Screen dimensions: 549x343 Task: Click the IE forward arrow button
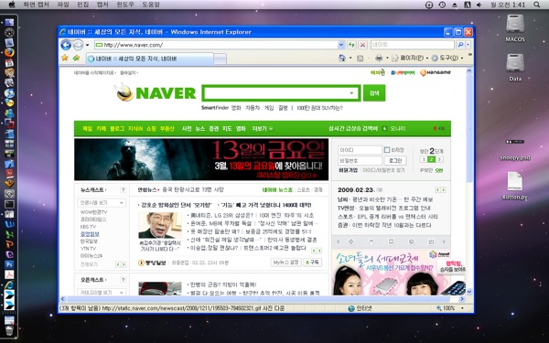pos(78,45)
